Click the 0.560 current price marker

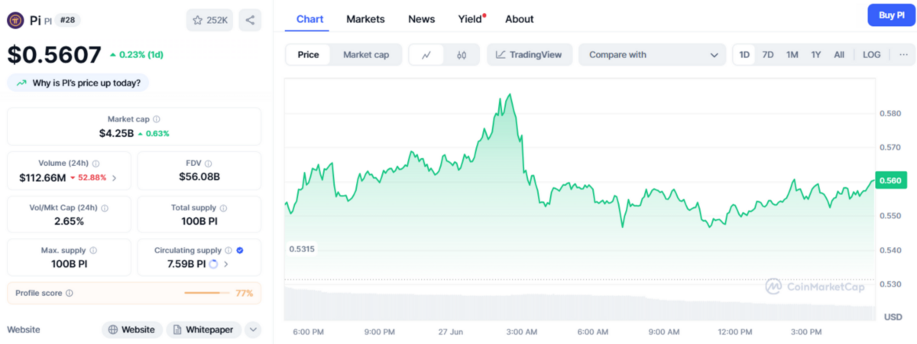click(892, 180)
